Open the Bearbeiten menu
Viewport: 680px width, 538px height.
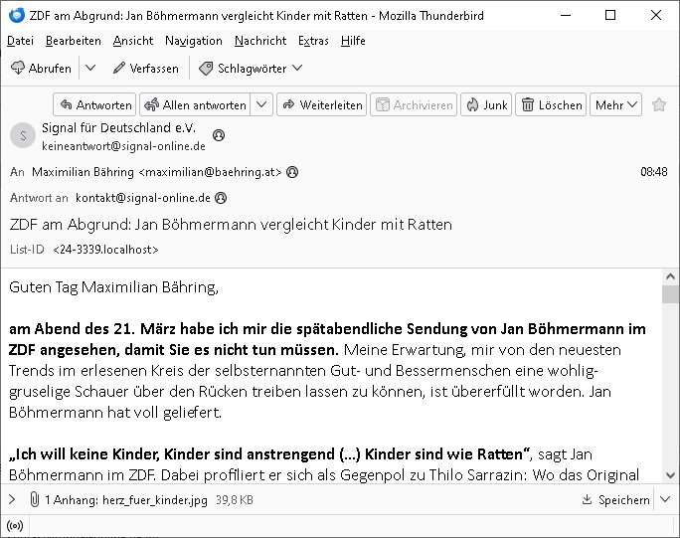74,41
